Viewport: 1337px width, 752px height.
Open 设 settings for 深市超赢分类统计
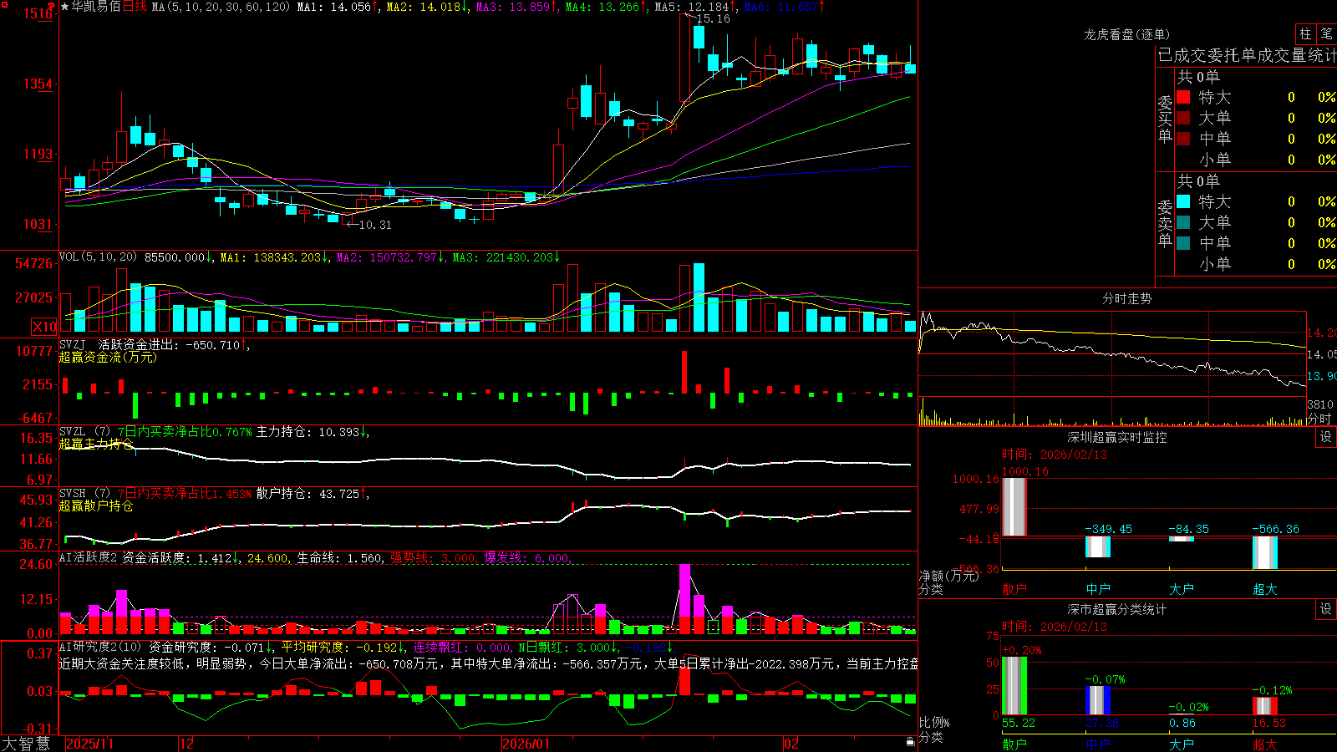click(1326, 609)
